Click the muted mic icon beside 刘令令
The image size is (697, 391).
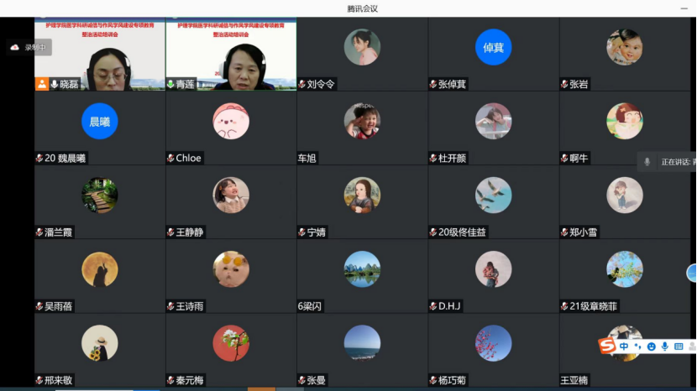pos(301,84)
